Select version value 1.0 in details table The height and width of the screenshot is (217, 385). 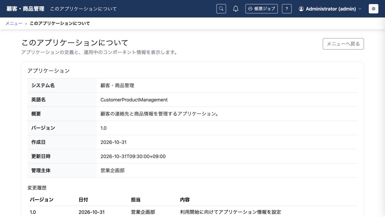click(103, 128)
